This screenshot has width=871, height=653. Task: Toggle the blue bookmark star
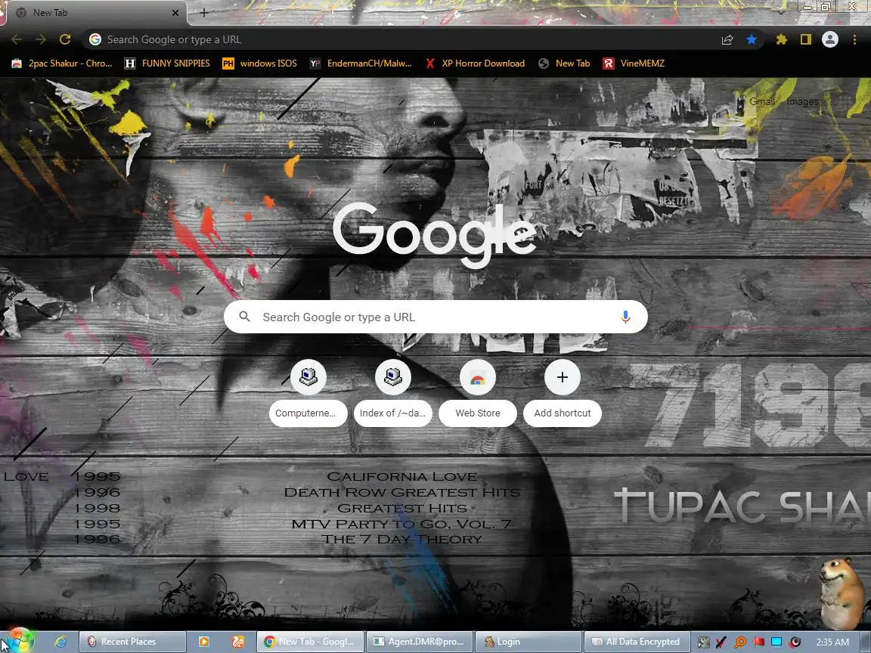pos(751,39)
